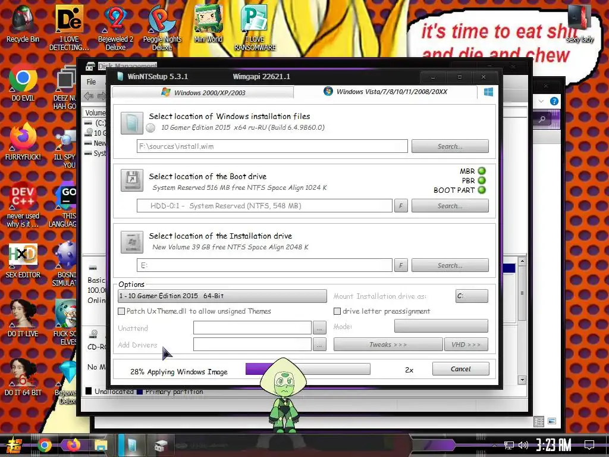Click the Disk Management title bar icon
This screenshot has width=609, height=457.
coord(90,66)
